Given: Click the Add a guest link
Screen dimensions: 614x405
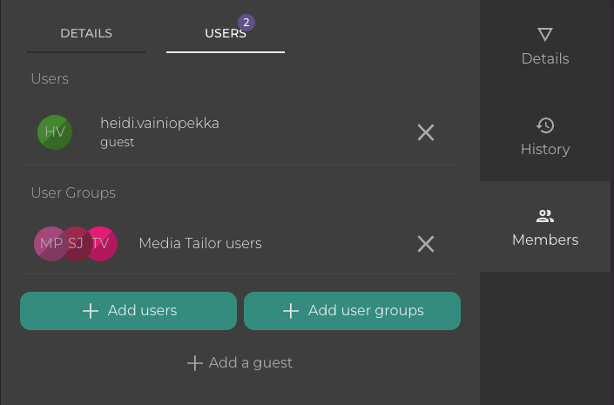Looking at the screenshot, I should coord(250,363).
